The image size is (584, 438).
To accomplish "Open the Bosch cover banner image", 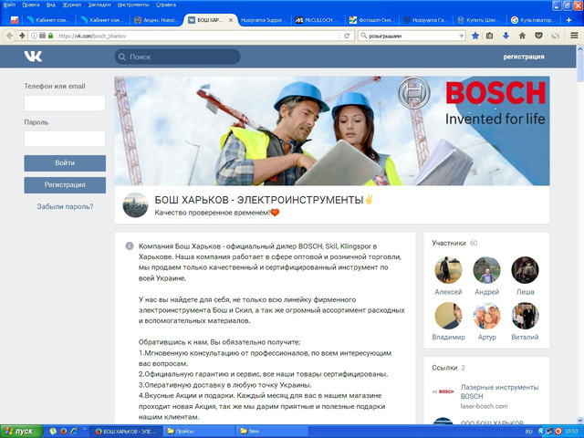I will [332, 130].
